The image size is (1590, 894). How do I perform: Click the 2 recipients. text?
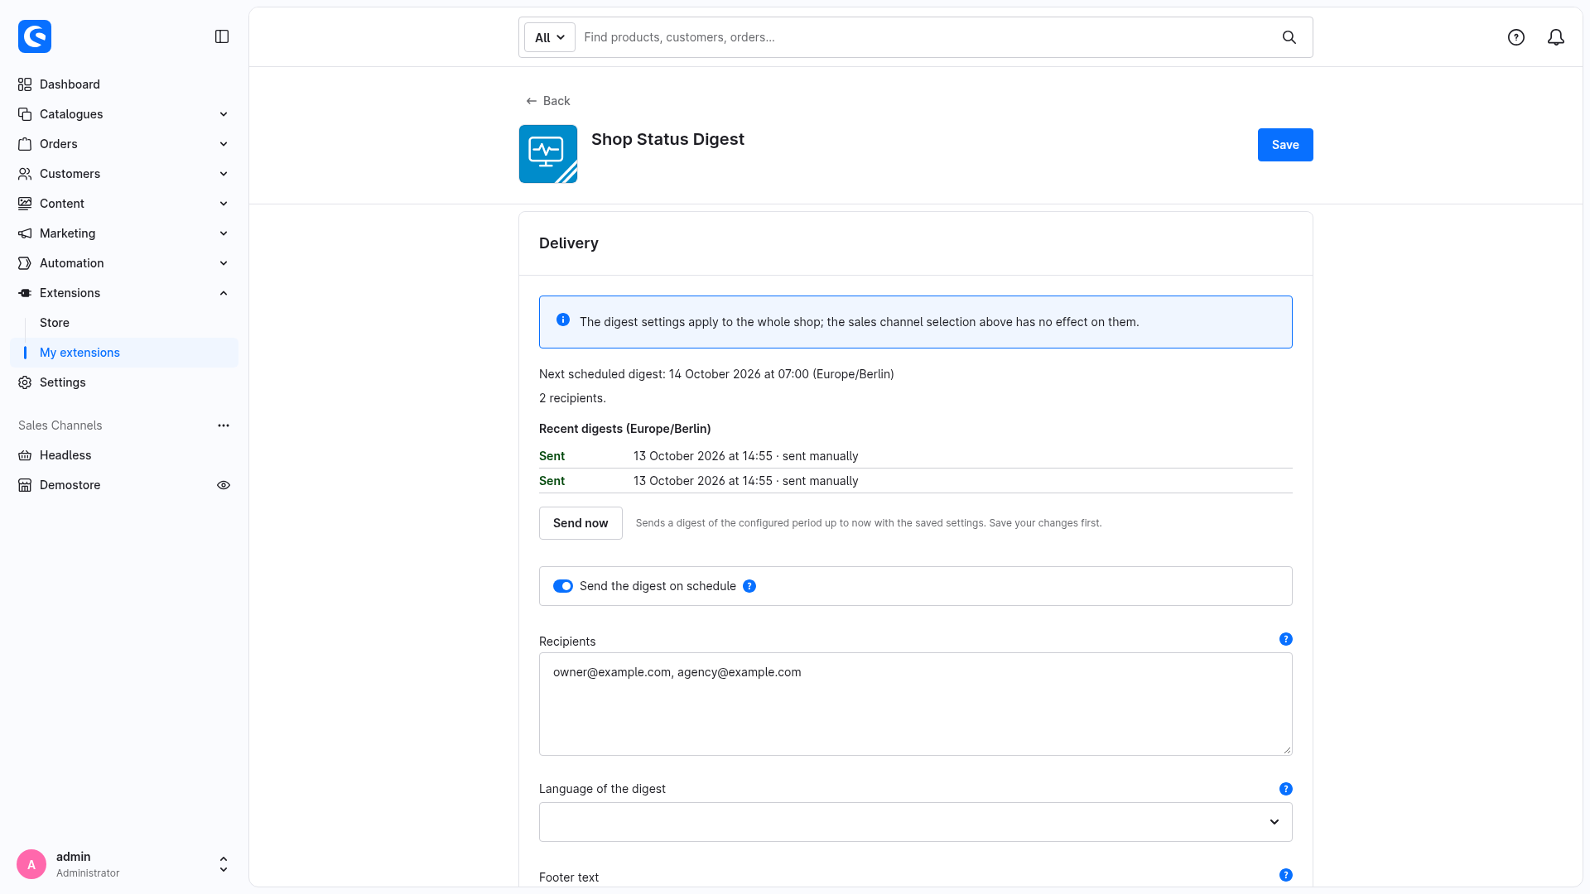[x=572, y=398]
